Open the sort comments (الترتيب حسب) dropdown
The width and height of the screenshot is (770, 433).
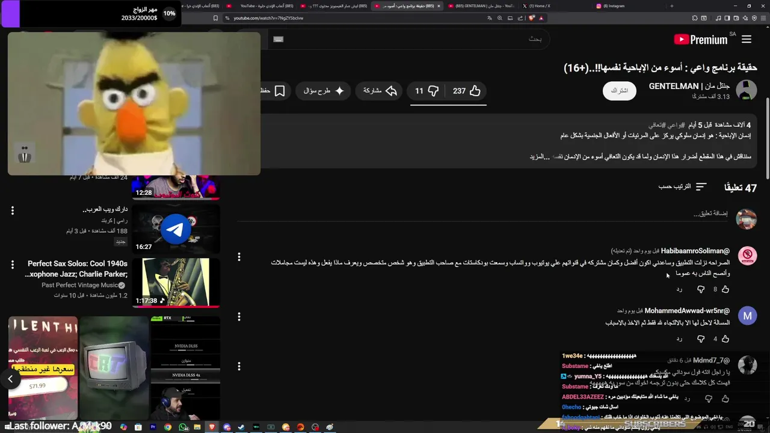(683, 186)
